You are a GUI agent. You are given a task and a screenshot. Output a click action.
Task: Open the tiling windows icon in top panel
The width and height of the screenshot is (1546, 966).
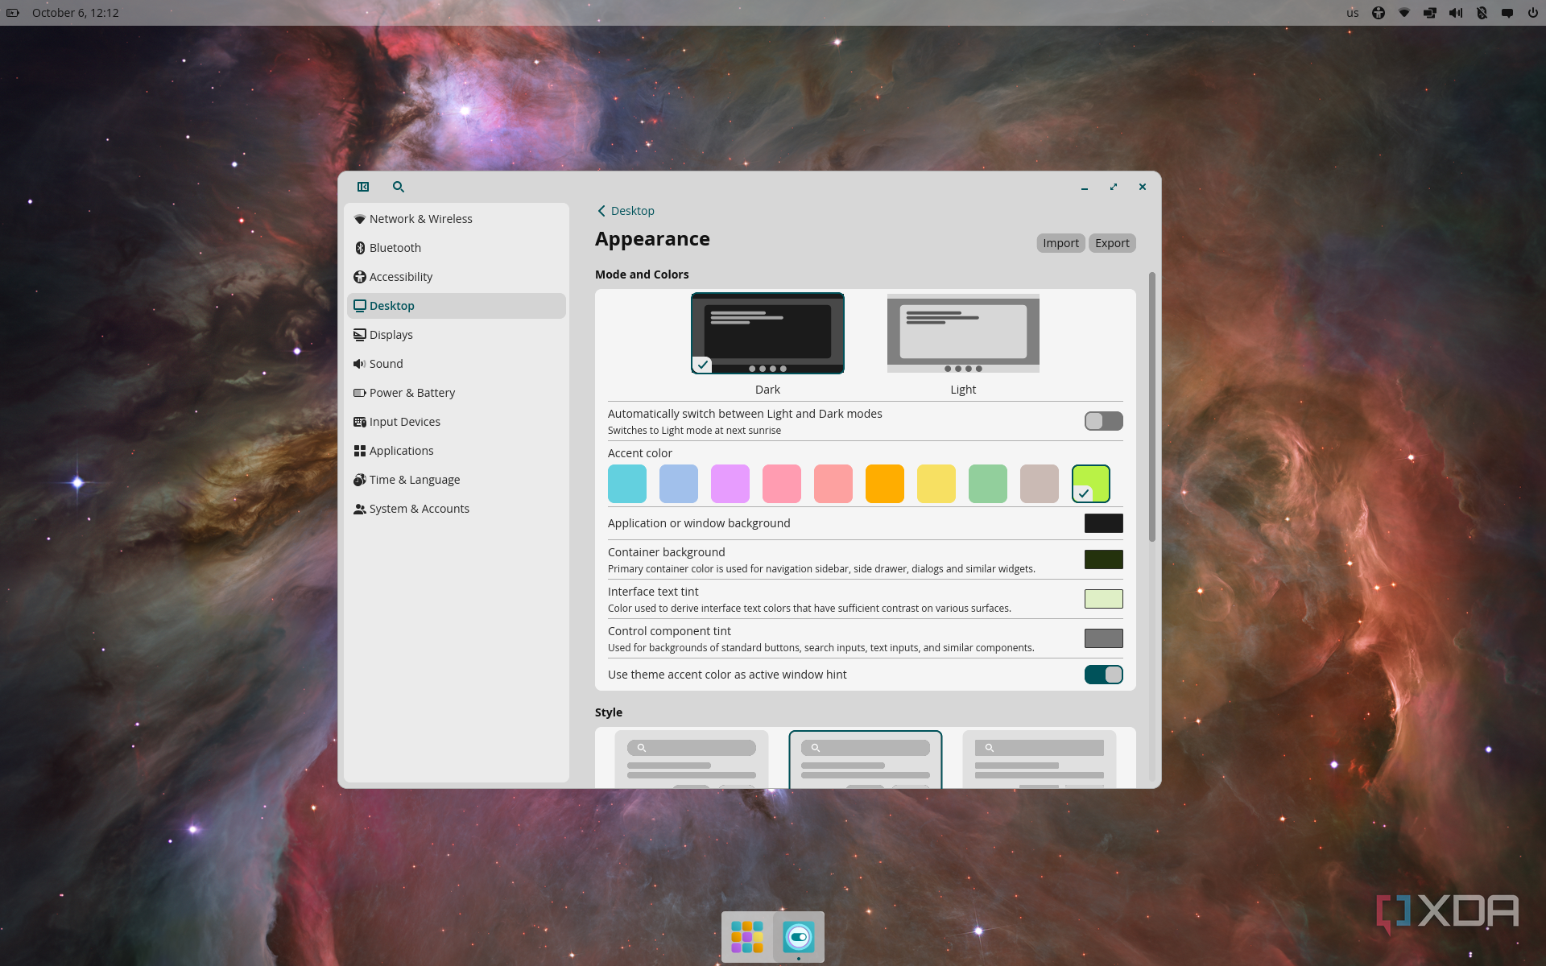click(x=1430, y=13)
